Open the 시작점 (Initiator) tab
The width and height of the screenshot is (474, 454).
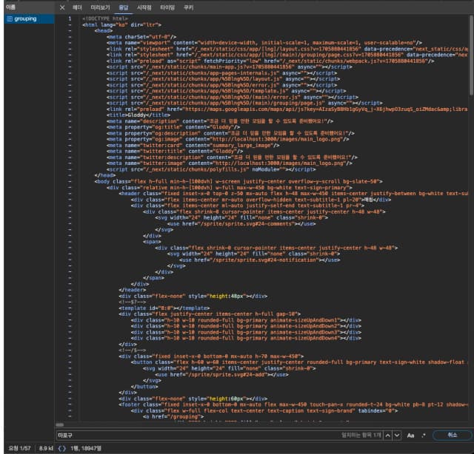click(144, 7)
